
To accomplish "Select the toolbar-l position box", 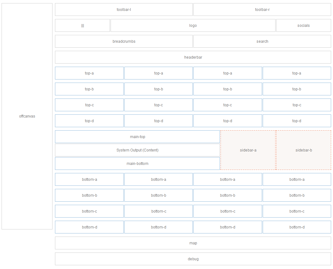I will pos(124,10).
